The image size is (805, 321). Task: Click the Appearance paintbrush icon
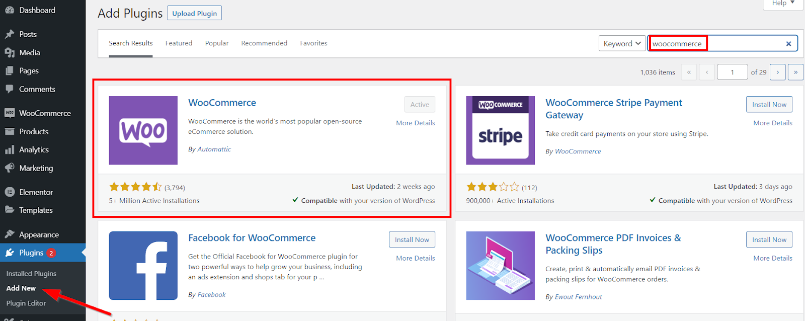pyautogui.click(x=10, y=234)
